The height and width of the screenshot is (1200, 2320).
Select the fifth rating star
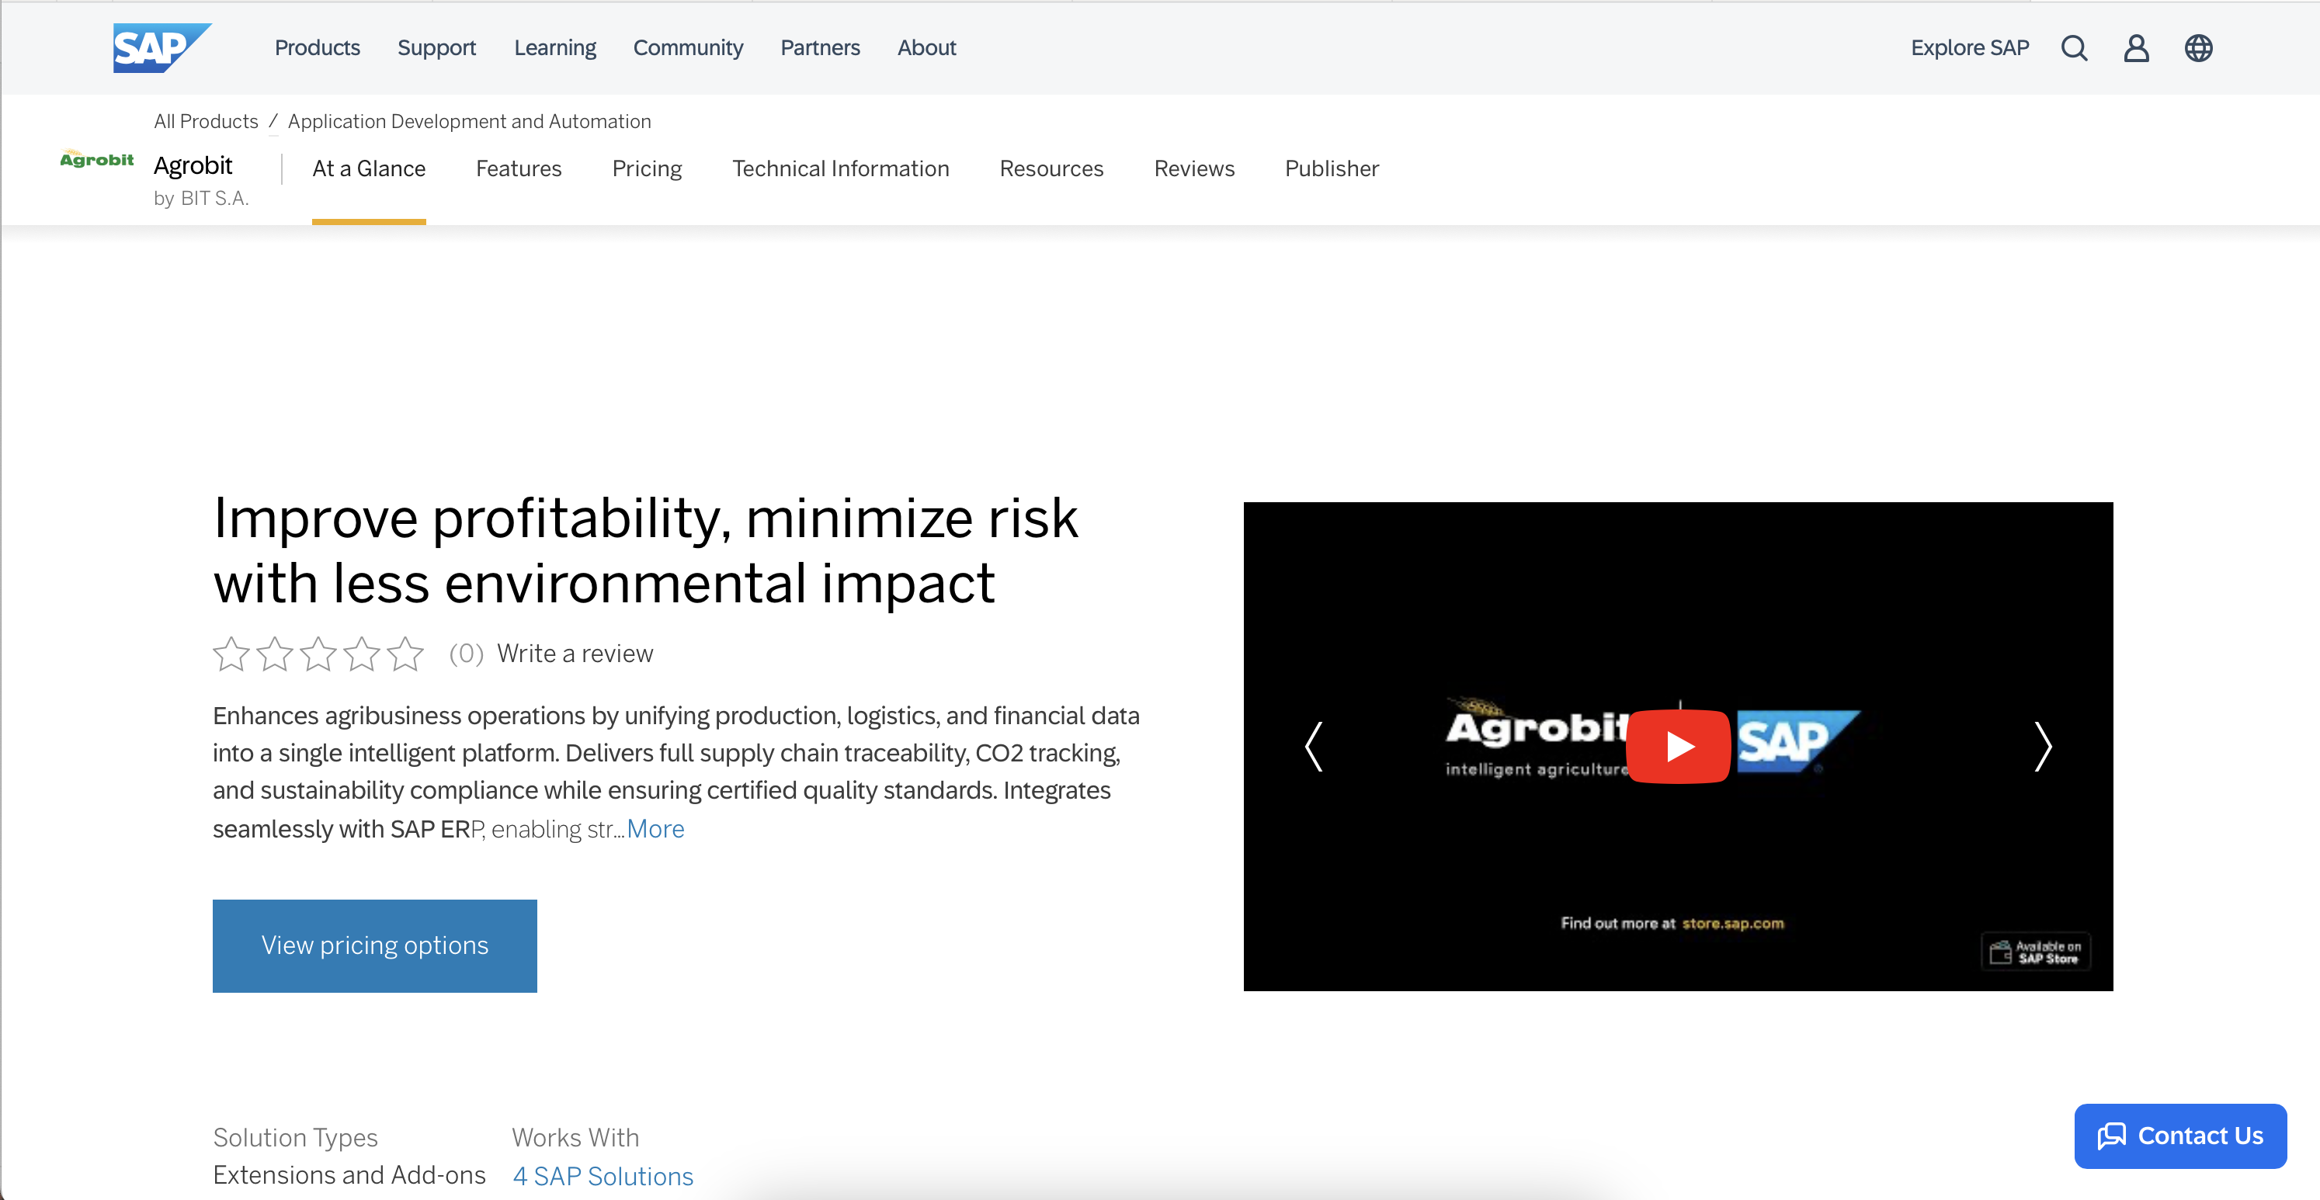[405, 654]
